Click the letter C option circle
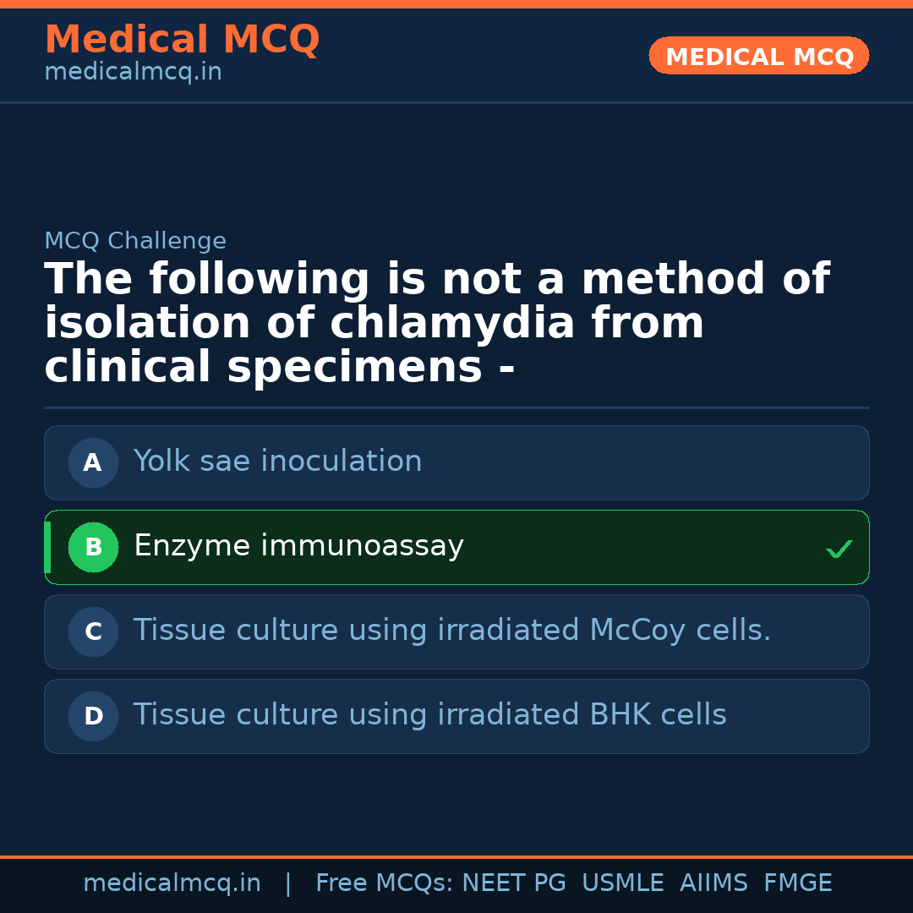Screen dimensions: 913x913 tap(93, 631)
